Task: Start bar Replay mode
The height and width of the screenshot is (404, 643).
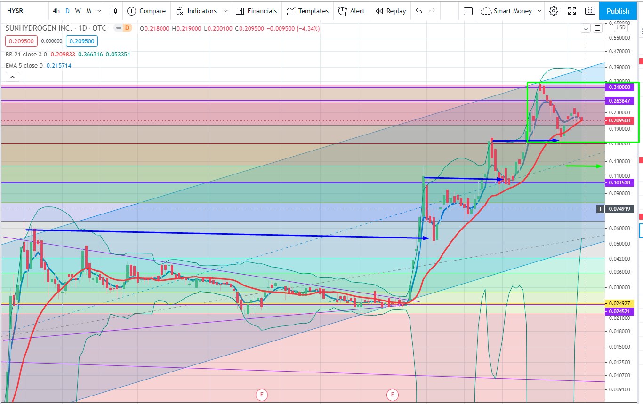Action: click(x=390, y=11)
